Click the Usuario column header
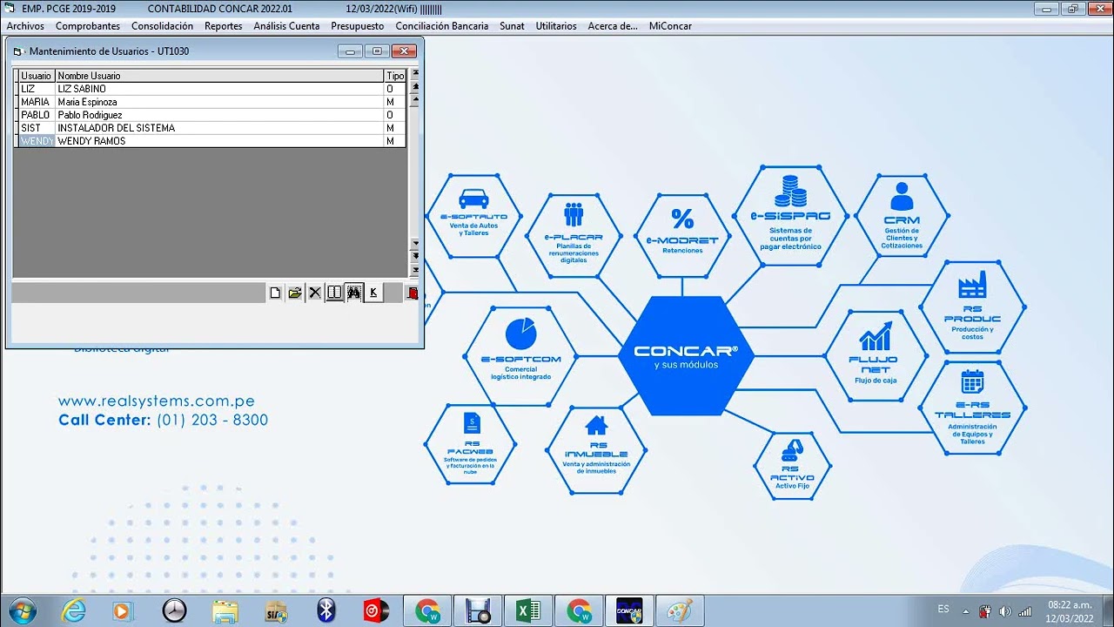The height and width of the screenshot is (627, 1114). (37, 76)
